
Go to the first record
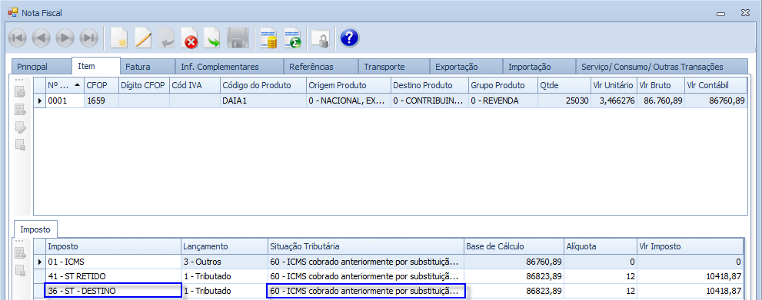[x=18, y=38]
